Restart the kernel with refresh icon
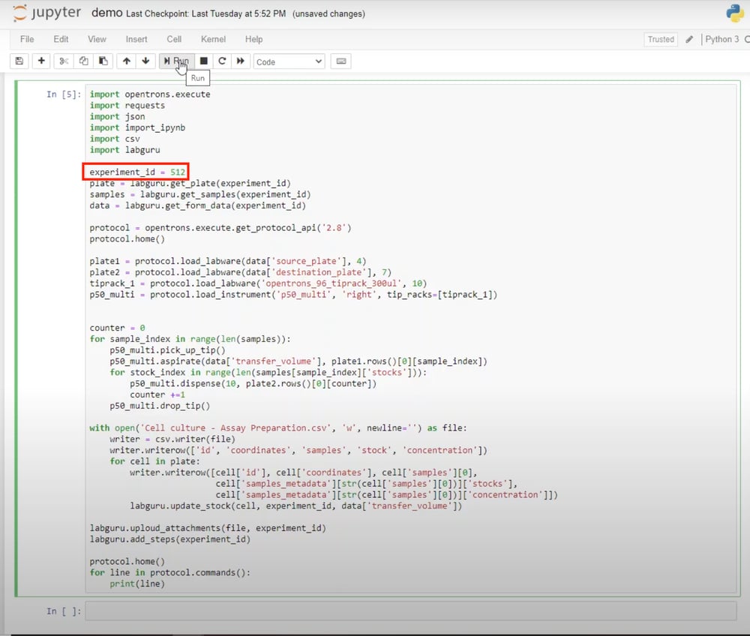 [223, 61]
